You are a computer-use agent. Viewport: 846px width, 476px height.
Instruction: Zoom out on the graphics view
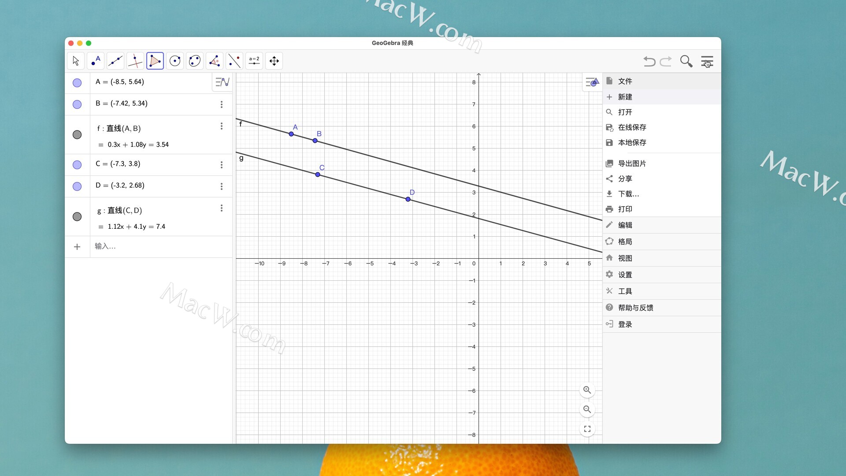coord(587,409)
